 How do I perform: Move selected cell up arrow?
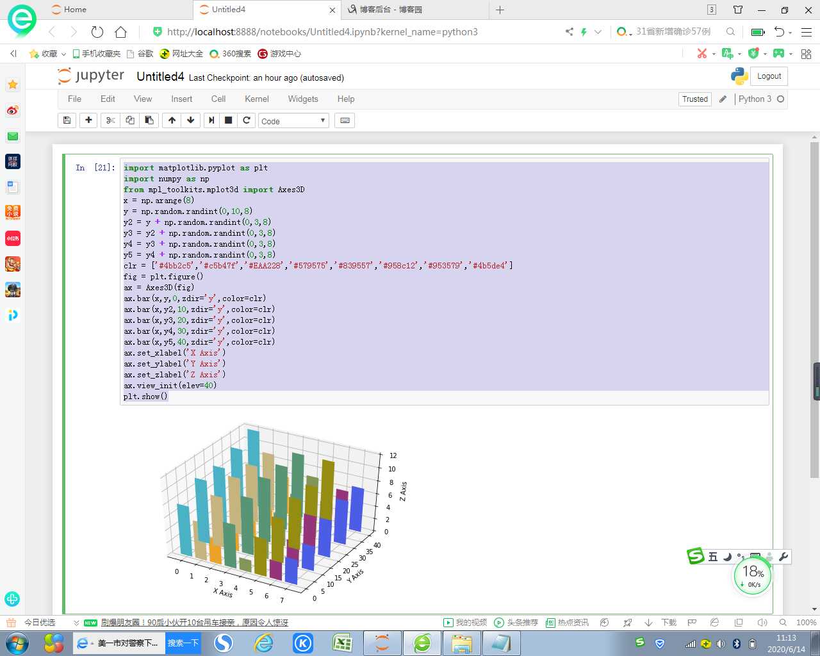172,120
